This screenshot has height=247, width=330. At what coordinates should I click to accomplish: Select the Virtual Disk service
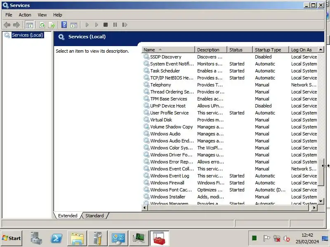[x=230, y=120]
